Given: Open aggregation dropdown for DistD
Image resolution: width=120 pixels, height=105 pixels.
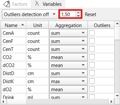Looking at the screenshot, I should click(68, 73).
